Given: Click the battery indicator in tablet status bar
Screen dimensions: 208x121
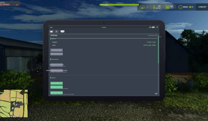Looking at the screenshot, I should pos(153,27).
